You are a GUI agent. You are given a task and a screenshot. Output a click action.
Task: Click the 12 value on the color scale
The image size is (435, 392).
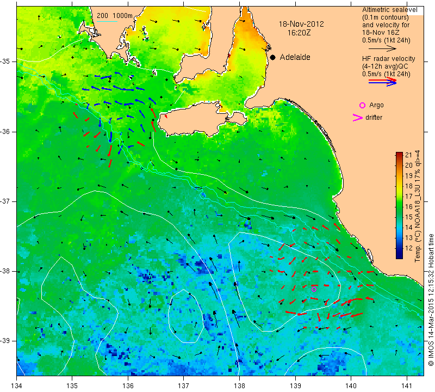(409, 248)
